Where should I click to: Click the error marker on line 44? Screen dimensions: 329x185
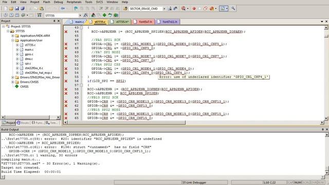[x=66, y=32]
